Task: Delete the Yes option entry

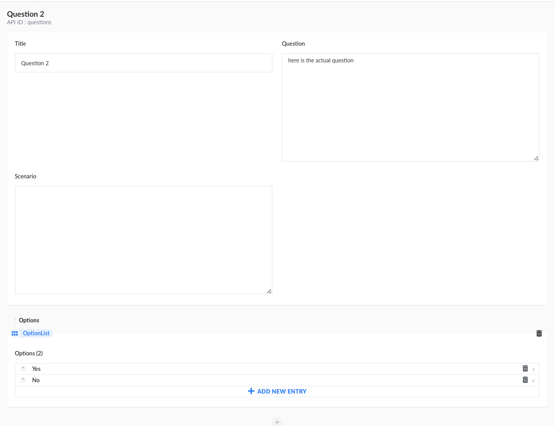Action: pyautogui.click(x=525, y=369)
